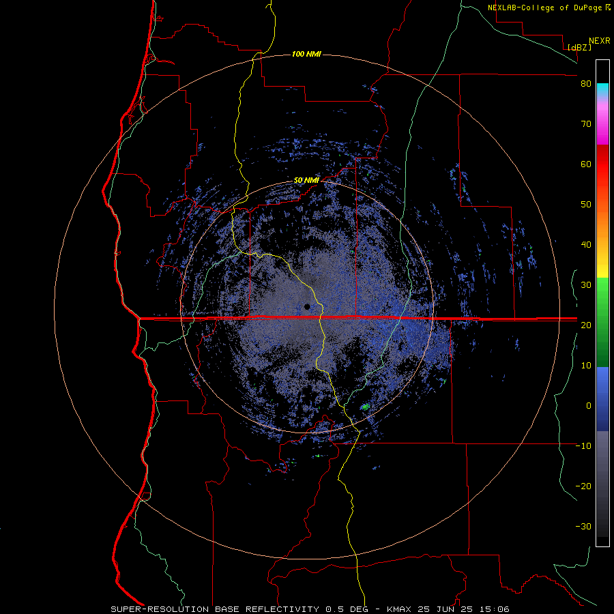This screenshot has height=614, width=614.
Task: Click the 10 dBZ scale value
Action: (x=586, y=366)
